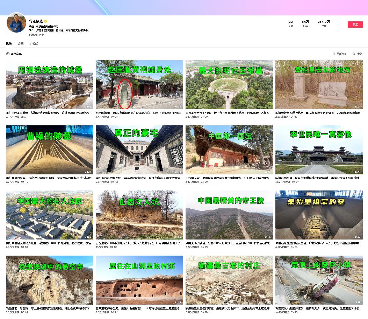The width and height of the screenshot is (368, 319).
Task: Switch to the 合集 tab
Action: click(21, 44)
